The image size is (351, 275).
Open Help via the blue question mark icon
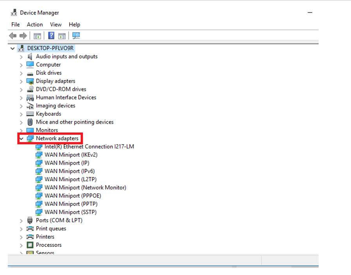51,36
